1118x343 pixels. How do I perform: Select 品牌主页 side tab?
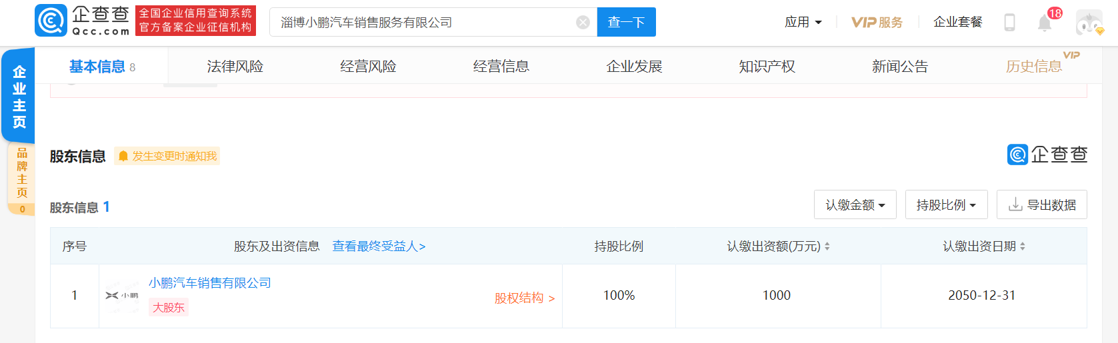21,178
